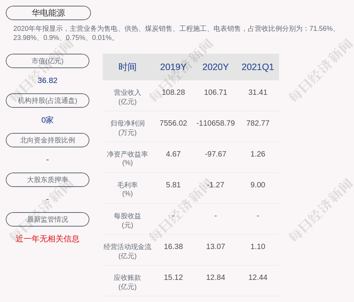The height and width of the screenshot is (302, 354).
Task: Click the 2019Y column header
Action: click(173, 67)
